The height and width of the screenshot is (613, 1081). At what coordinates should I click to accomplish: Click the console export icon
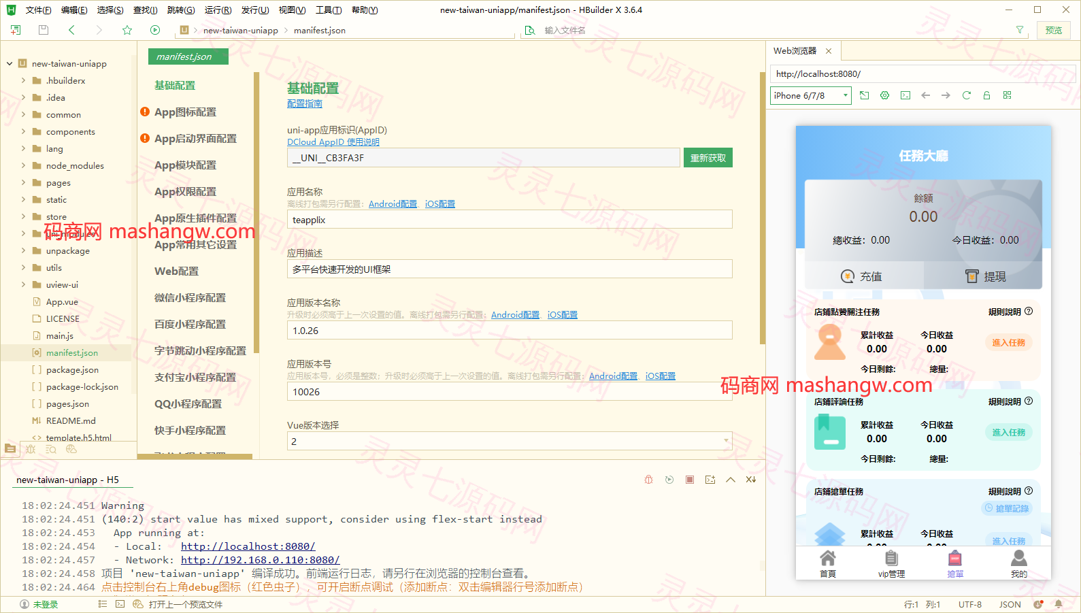point(710,480)
